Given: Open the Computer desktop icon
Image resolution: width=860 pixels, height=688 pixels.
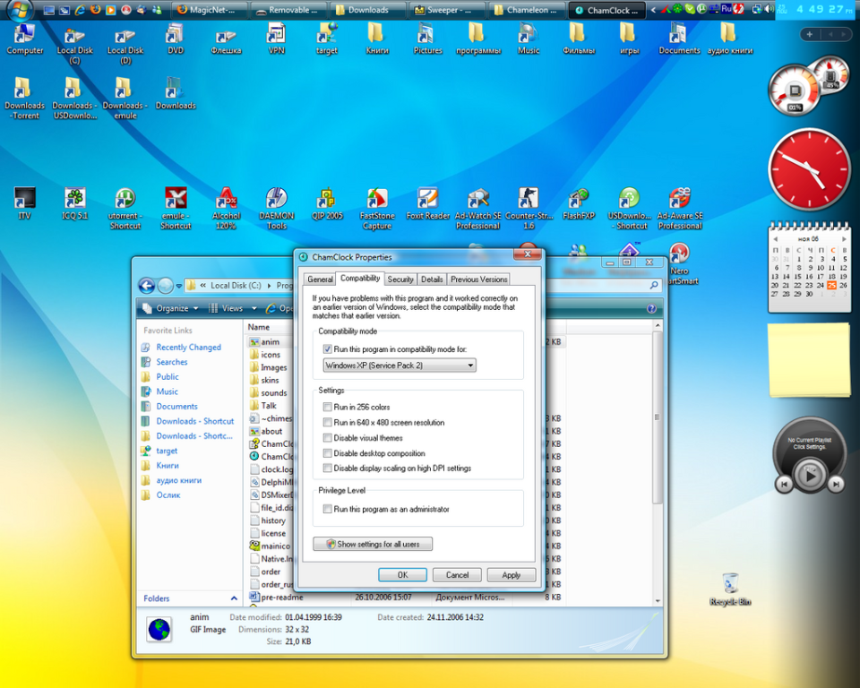Looking at the screenshot, I should point(25,39).
